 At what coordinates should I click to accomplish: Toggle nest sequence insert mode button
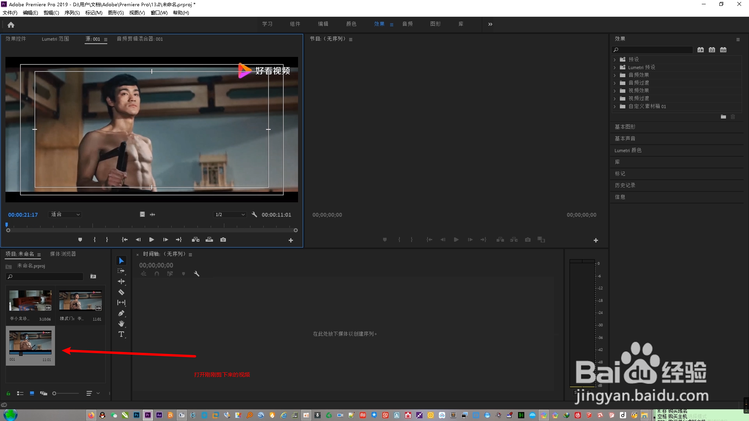coord(144,274)
